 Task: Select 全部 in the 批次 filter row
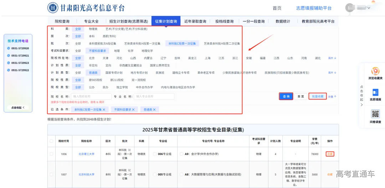pyautogui.click(x=78, y=44)
